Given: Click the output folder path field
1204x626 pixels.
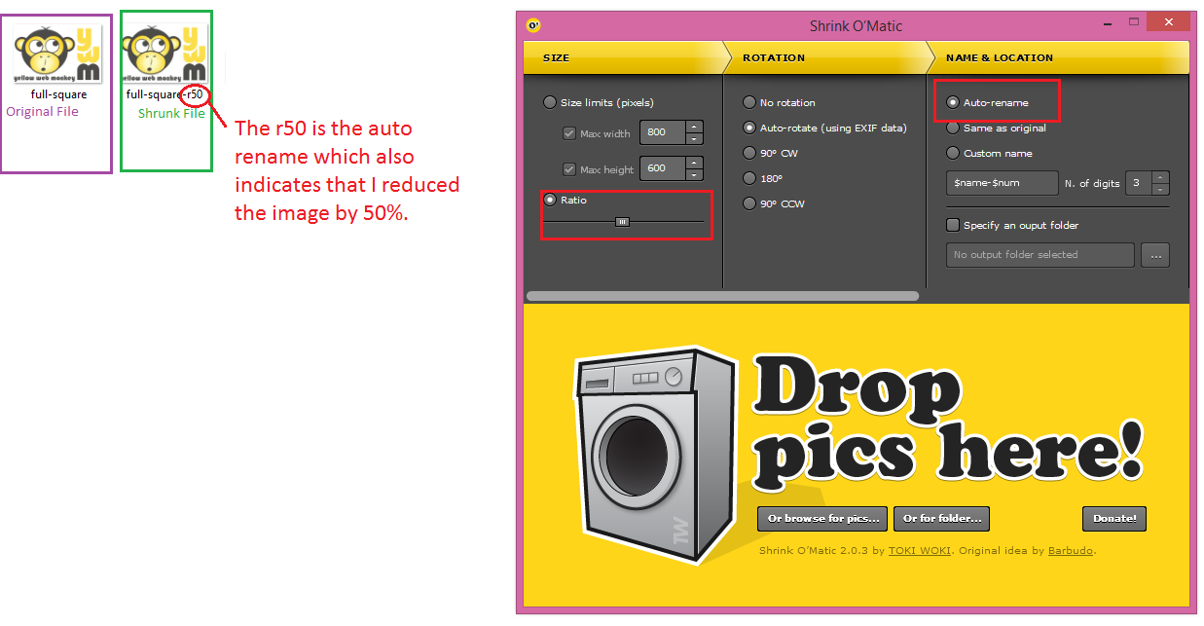Looking at the screenshot, I should pyautogui.click(x=1040, y=255).
